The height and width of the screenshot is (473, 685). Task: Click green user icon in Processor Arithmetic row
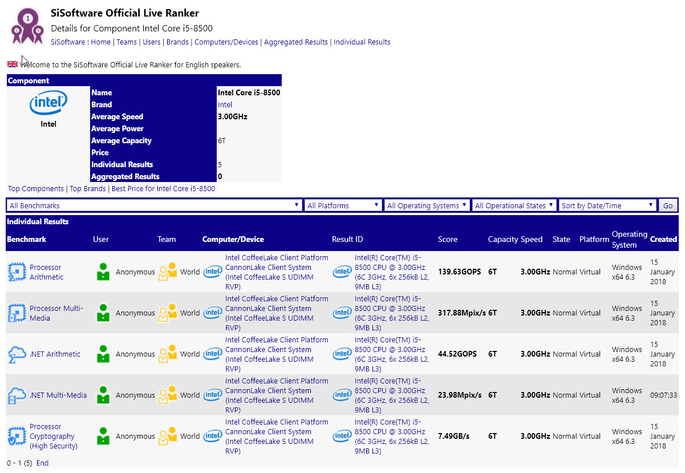pyautogui.click(x=103, y=272)
